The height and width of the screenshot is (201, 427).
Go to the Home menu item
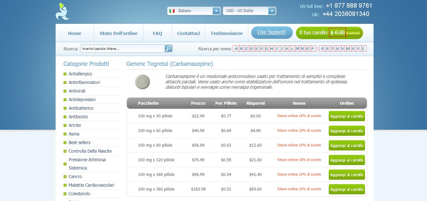75,33
